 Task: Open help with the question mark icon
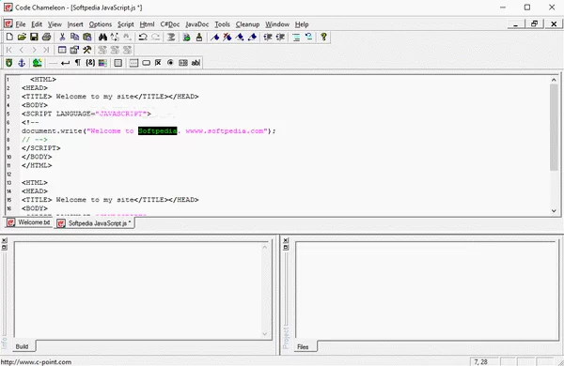click(x=323, y=37)
